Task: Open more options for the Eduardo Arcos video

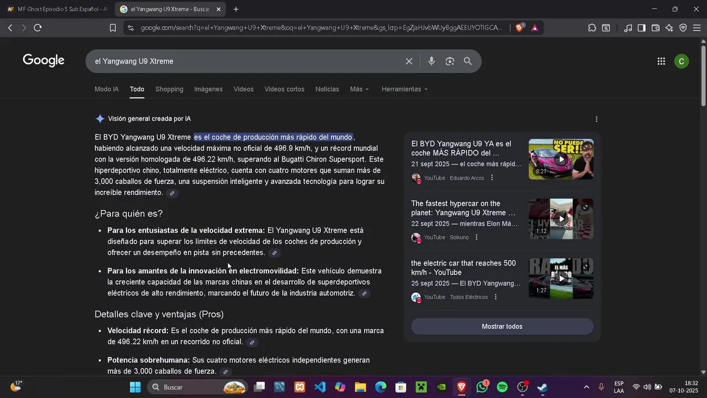Action: pos(492,178)
